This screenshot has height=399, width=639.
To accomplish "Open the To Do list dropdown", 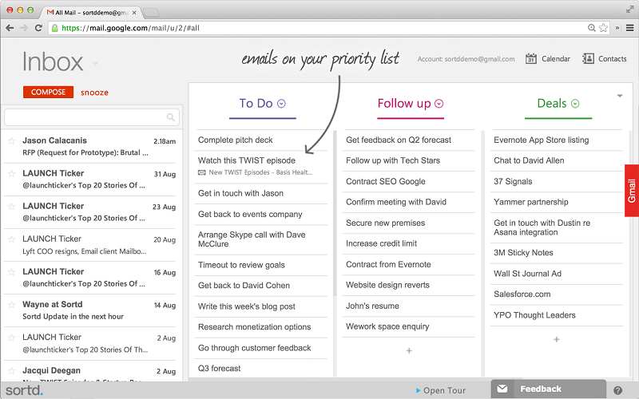I will 281,104.
